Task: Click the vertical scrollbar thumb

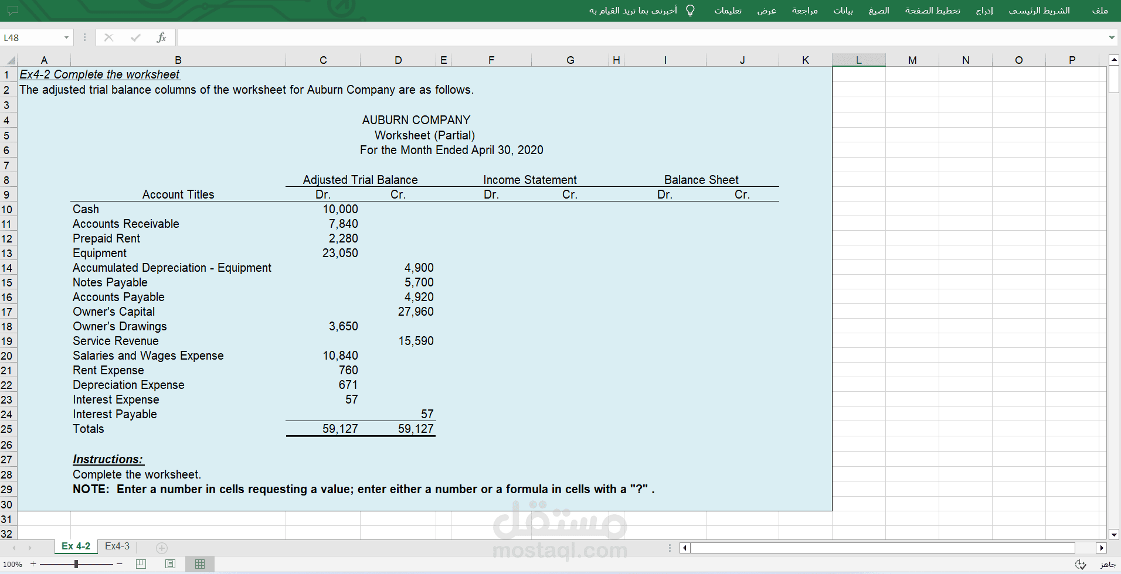Action: [1114, 80]
